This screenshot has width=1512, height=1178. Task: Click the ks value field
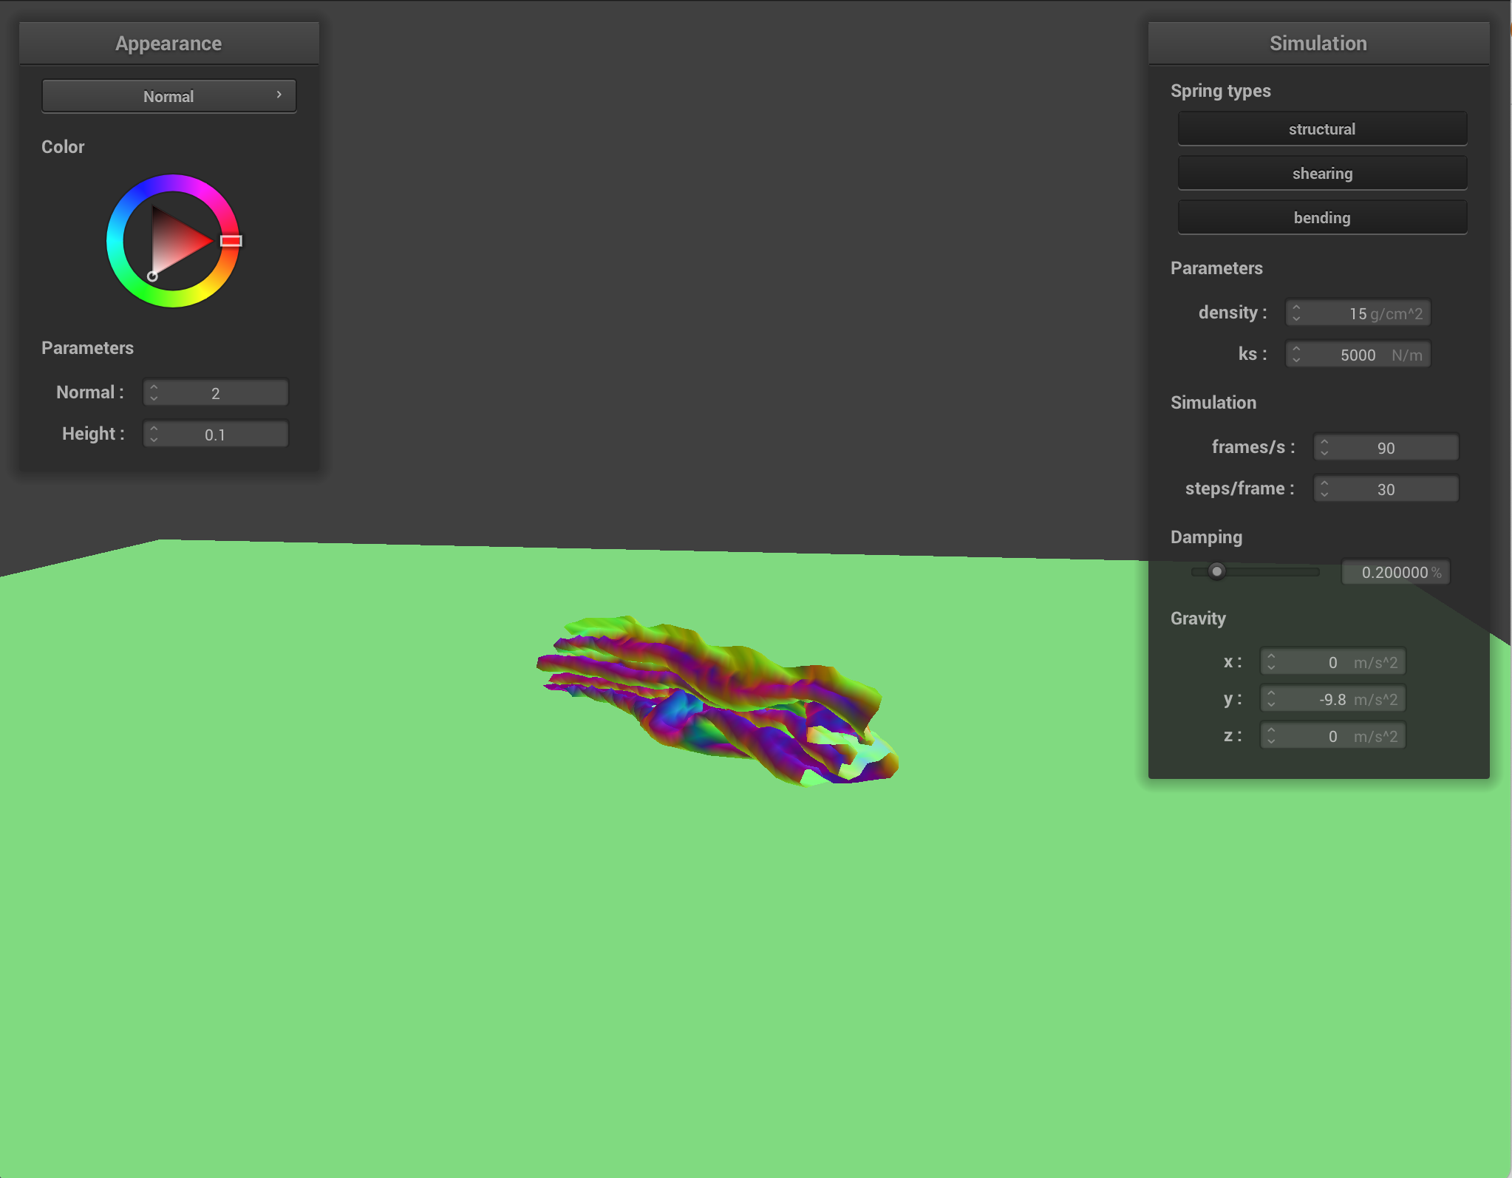[x=1358, y=354]
